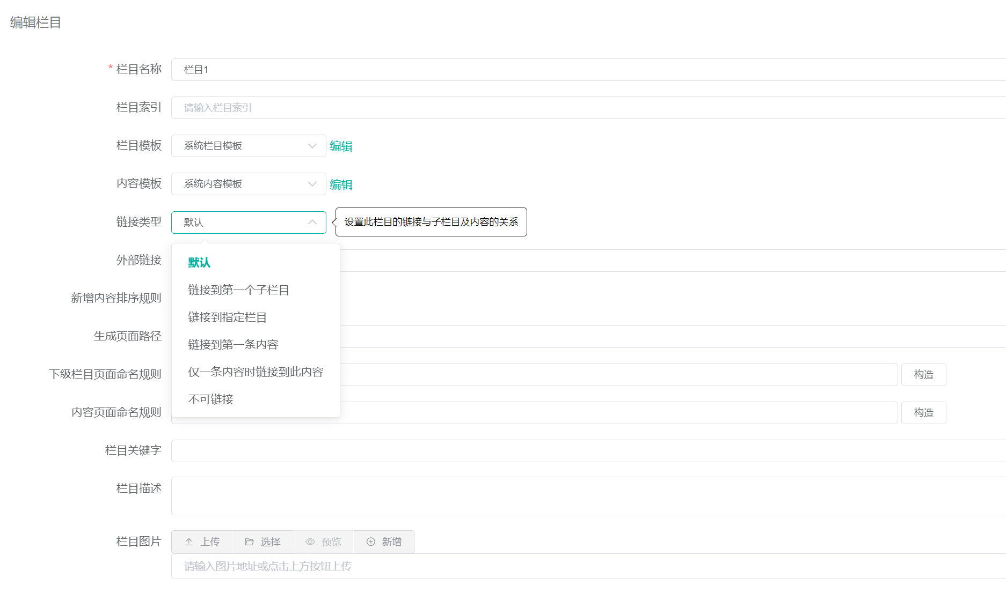Click the folder 选择 button
Image resolution: width=1006 pixels, height=593 pixels.
(x=263, y=542)
